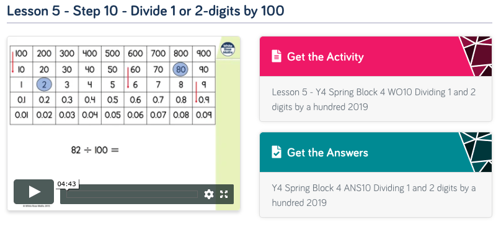The height and width of the screenshot is (227, 501).
Task: Click the geometric pattern on teal banner
Action: (x=476, y=152)
